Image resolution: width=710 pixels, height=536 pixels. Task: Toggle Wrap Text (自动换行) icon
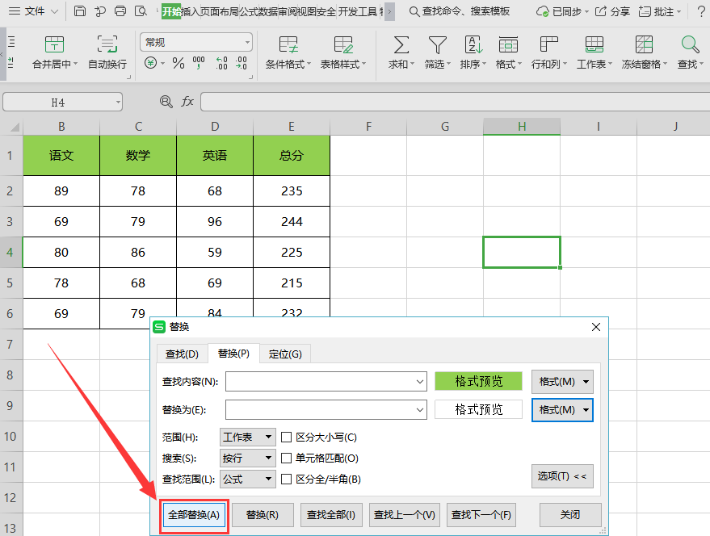click(107, 45)
